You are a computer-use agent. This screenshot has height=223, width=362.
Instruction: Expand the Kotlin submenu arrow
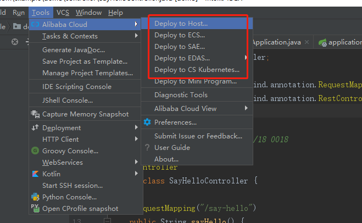(x=136, y=174)
